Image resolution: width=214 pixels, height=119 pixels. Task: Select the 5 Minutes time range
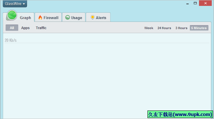click(199, 28)
